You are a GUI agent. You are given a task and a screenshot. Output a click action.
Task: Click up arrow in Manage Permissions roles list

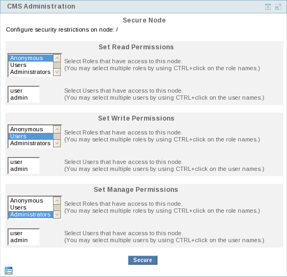(57, 200)
